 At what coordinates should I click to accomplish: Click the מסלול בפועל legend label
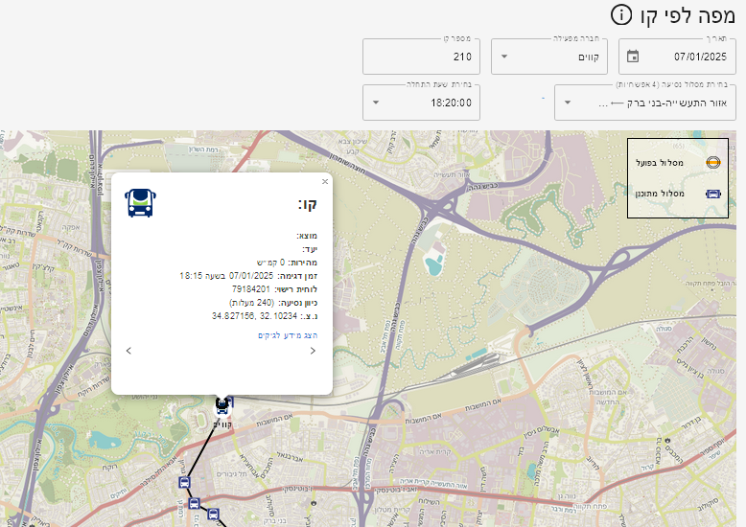[x=660, y=163]
